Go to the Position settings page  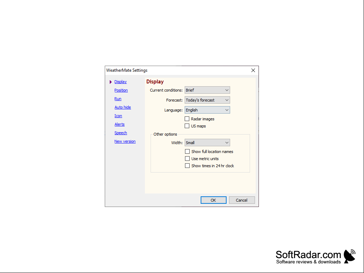pos(121,90)
